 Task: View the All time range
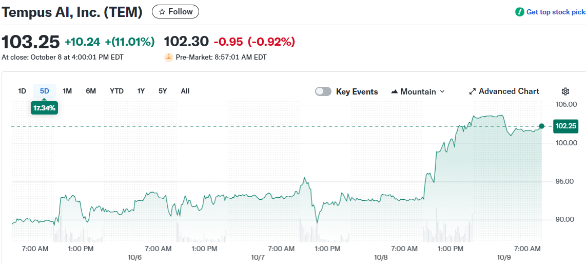(185, 91)
